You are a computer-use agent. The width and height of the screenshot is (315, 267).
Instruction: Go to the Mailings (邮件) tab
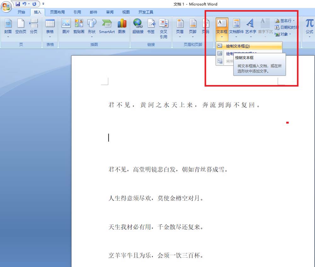(x=94, y=12)
